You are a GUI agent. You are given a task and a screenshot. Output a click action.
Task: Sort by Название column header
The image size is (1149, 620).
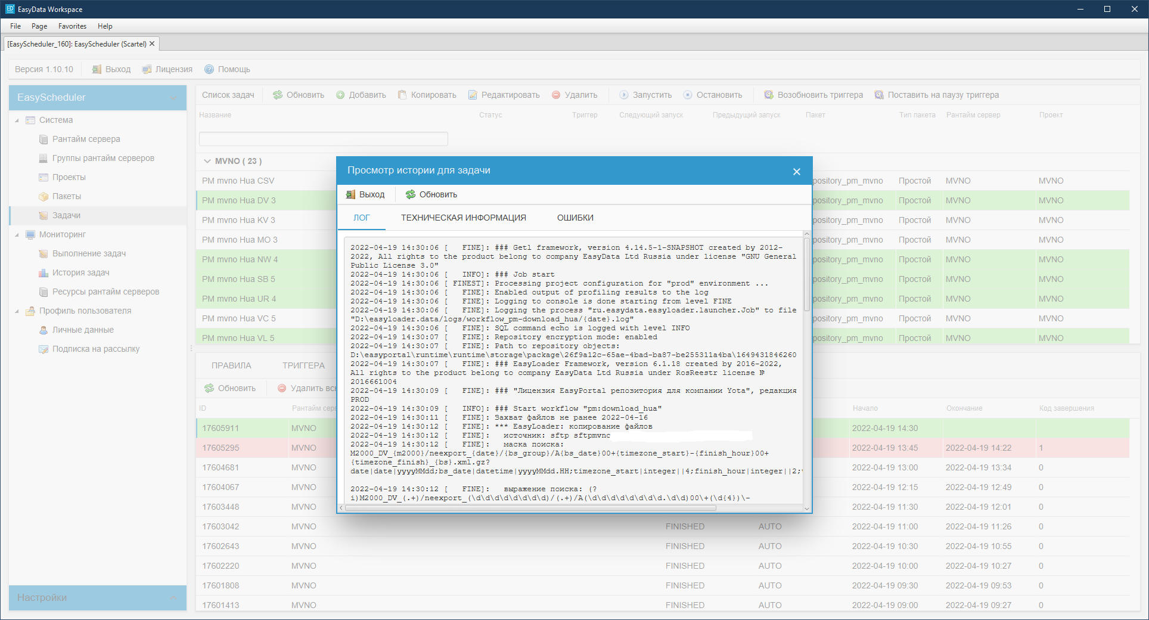[x=215, y=115]
